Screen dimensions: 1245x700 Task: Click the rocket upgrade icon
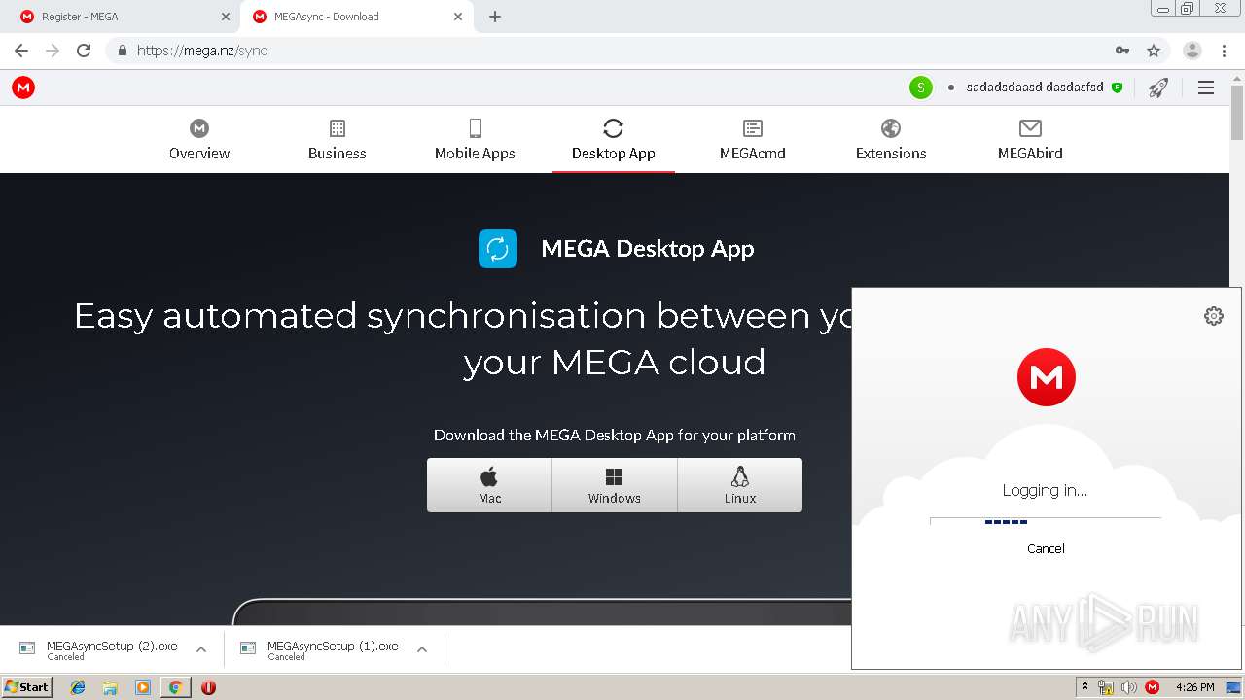1157,87
